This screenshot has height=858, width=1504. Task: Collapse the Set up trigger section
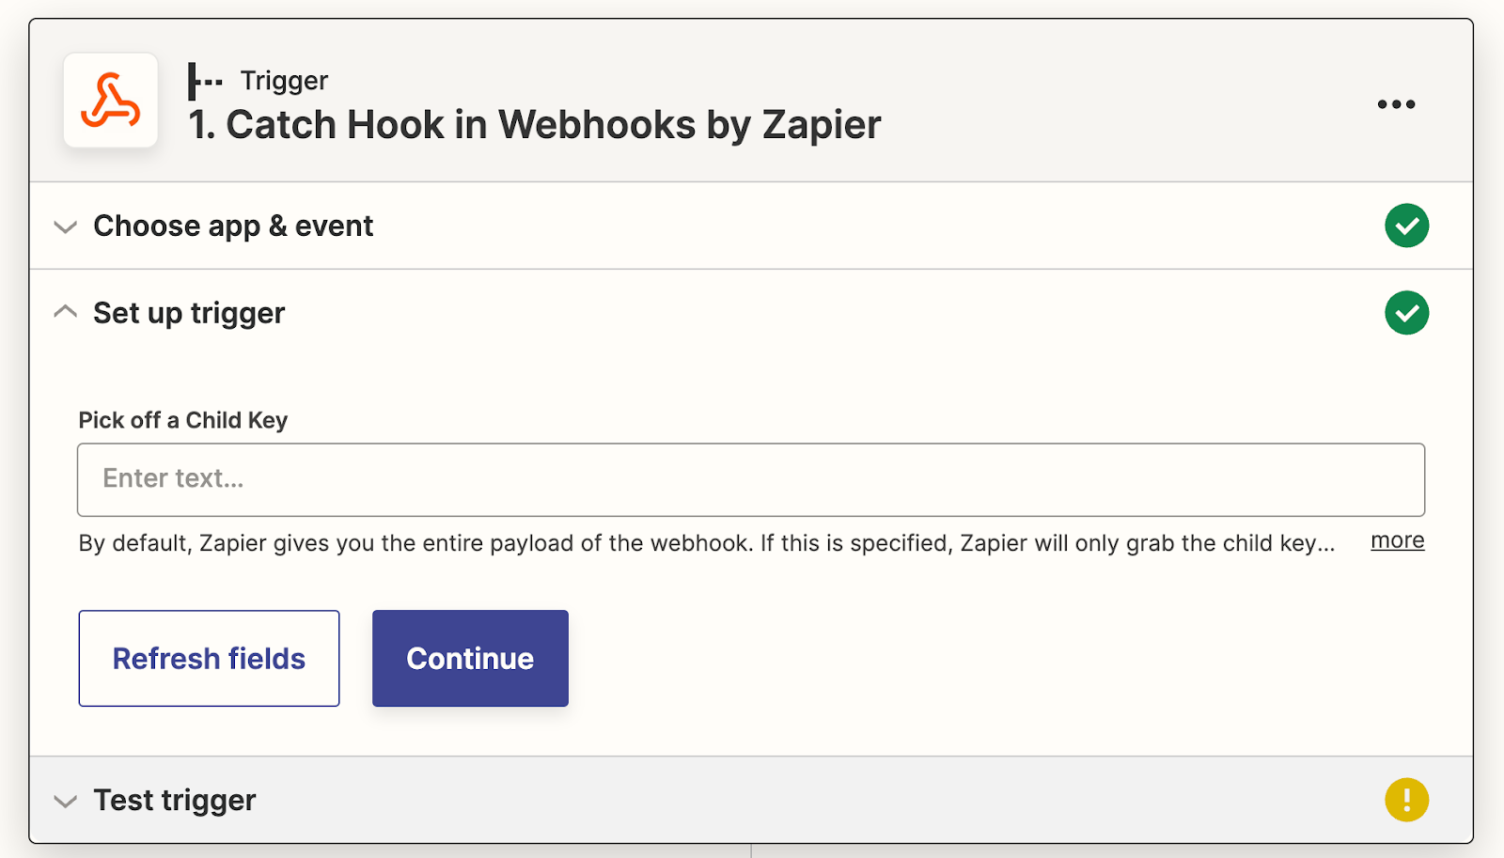click(64, 311)
